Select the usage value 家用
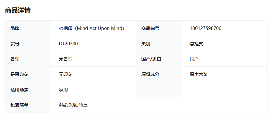The height and width of the screenshot is (118, 273). 64,90
